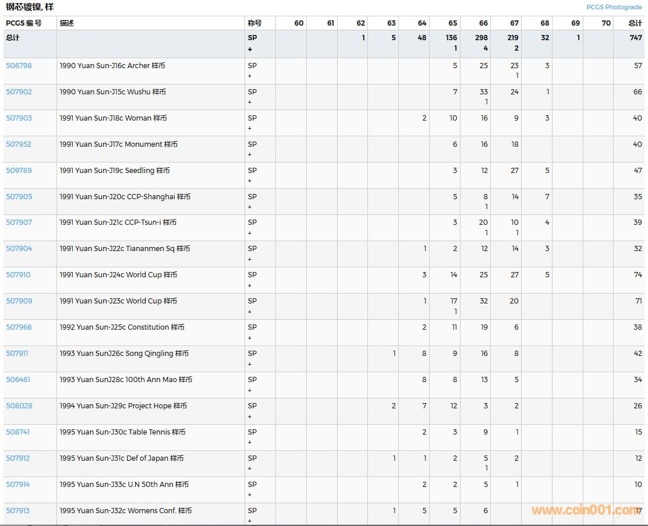Open the 506461 Ann Mao coin link
Image resolution: width=648 pixels, height=526 pixels.
(x=18, y=380)
